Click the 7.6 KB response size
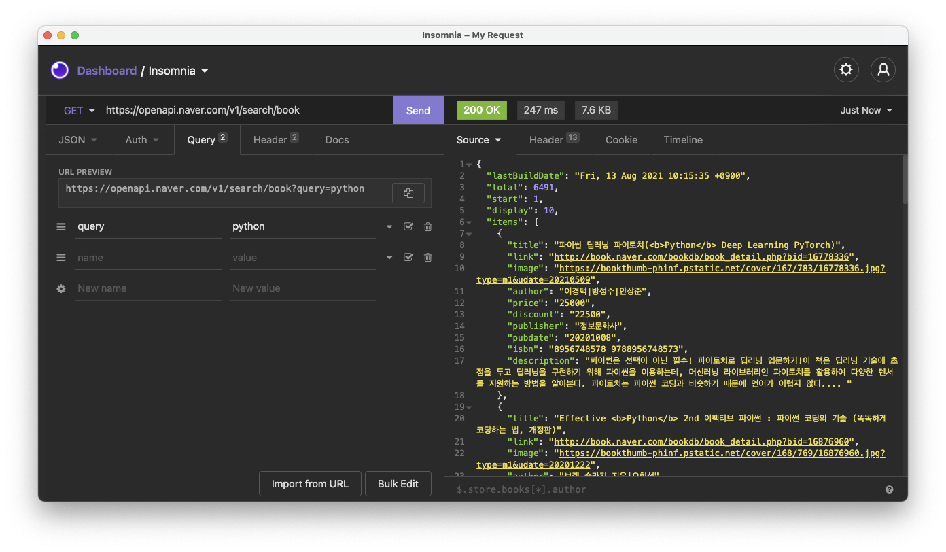This screenshot has height=552, width=946. pyautogui.click(x=596, y=110)
